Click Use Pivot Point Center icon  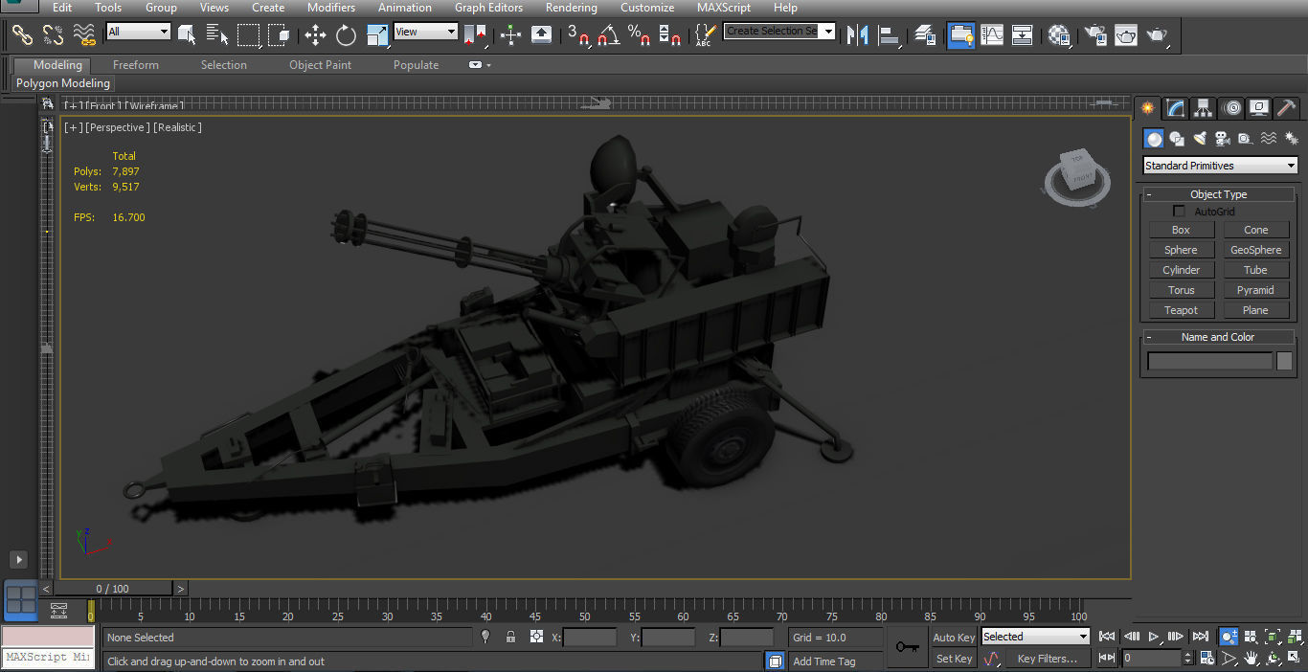click(x=476, y=35)
